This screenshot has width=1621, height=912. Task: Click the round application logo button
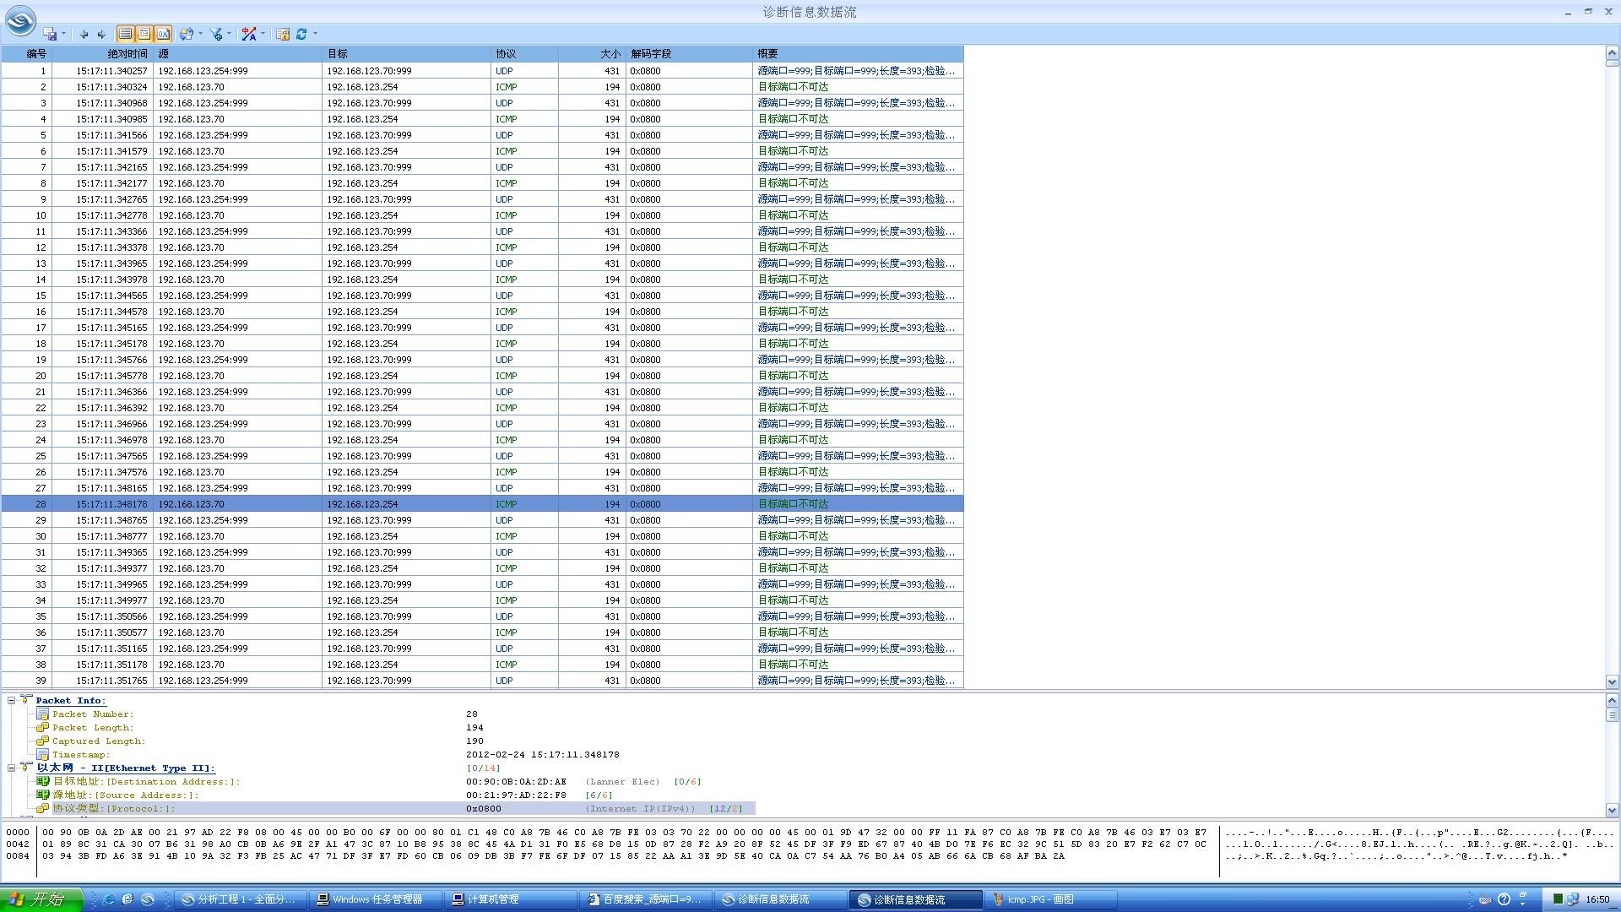click(20, 20)
